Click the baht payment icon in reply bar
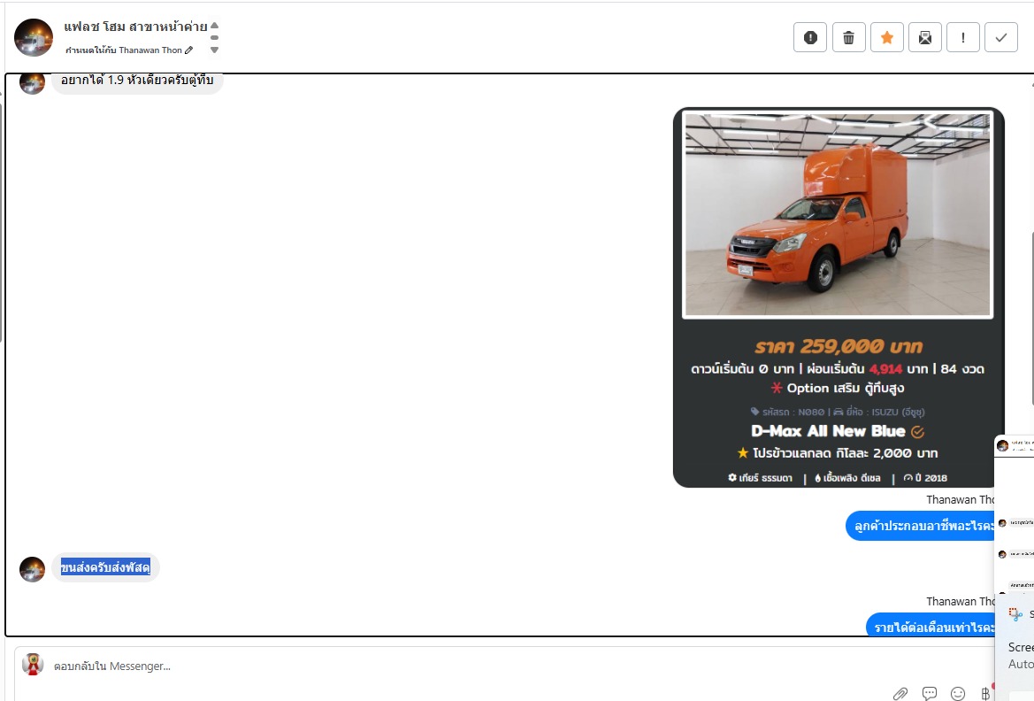The width and height of the screenshot is (1034, 701). point(985,693)
